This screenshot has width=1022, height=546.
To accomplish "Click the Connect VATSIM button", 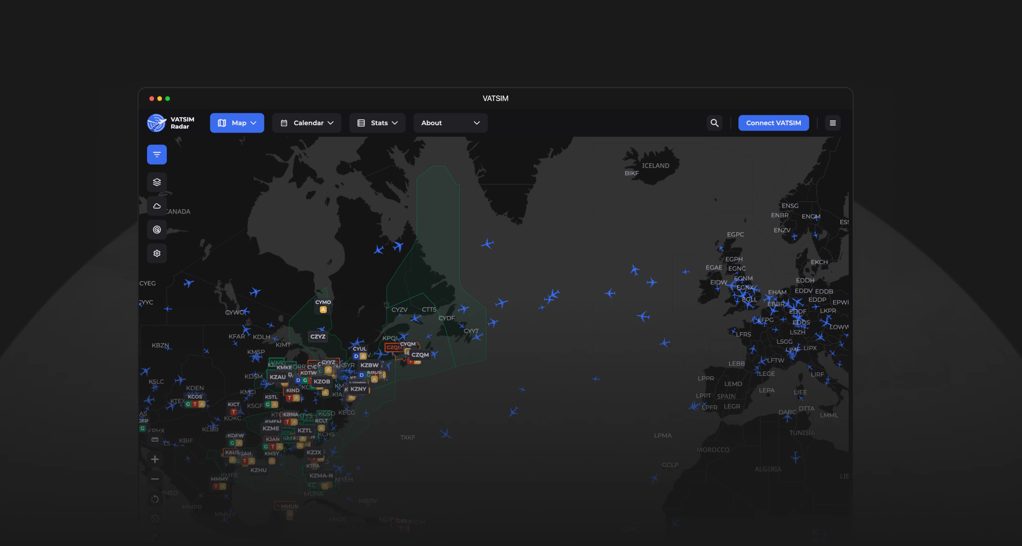I will [773, 123].
